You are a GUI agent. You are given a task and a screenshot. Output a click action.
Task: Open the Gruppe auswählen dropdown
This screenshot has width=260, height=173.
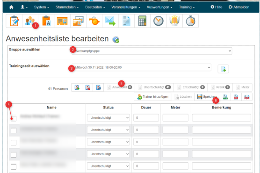pyautogui.click(x=152, y=51)
